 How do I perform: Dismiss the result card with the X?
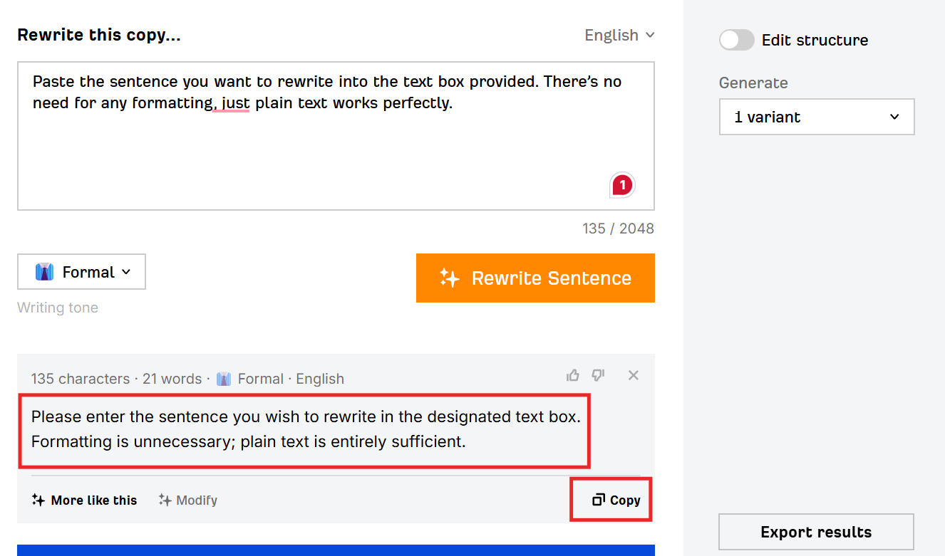(x=633, y=375)
